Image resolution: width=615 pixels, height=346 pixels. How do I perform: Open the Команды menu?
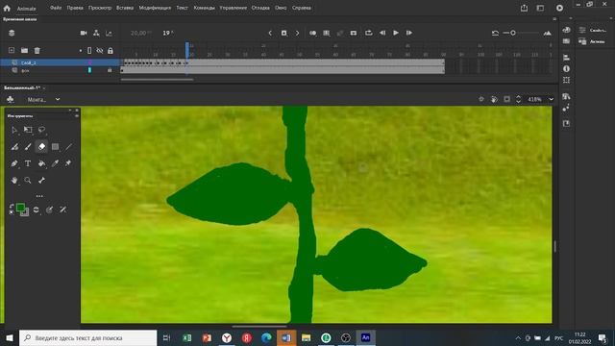[204, 8]
